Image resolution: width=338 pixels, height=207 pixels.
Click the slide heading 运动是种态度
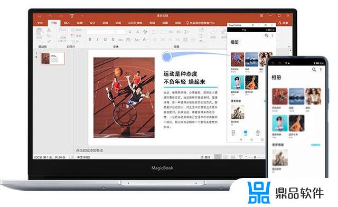[180, 74]
